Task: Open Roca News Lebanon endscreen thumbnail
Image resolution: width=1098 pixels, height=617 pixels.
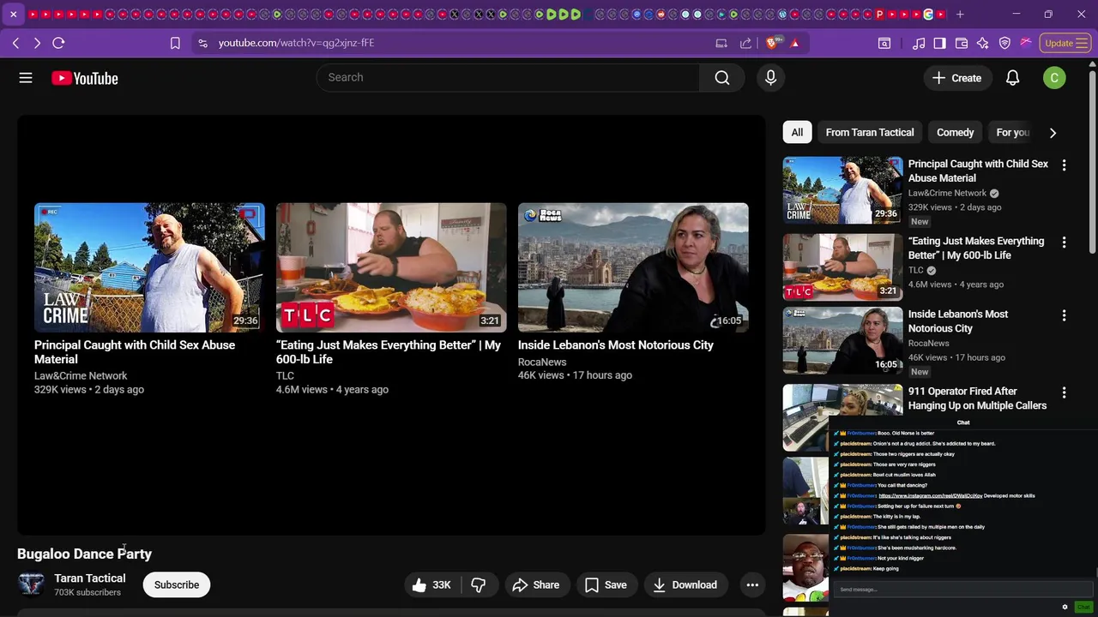Action: pos(633,267)
